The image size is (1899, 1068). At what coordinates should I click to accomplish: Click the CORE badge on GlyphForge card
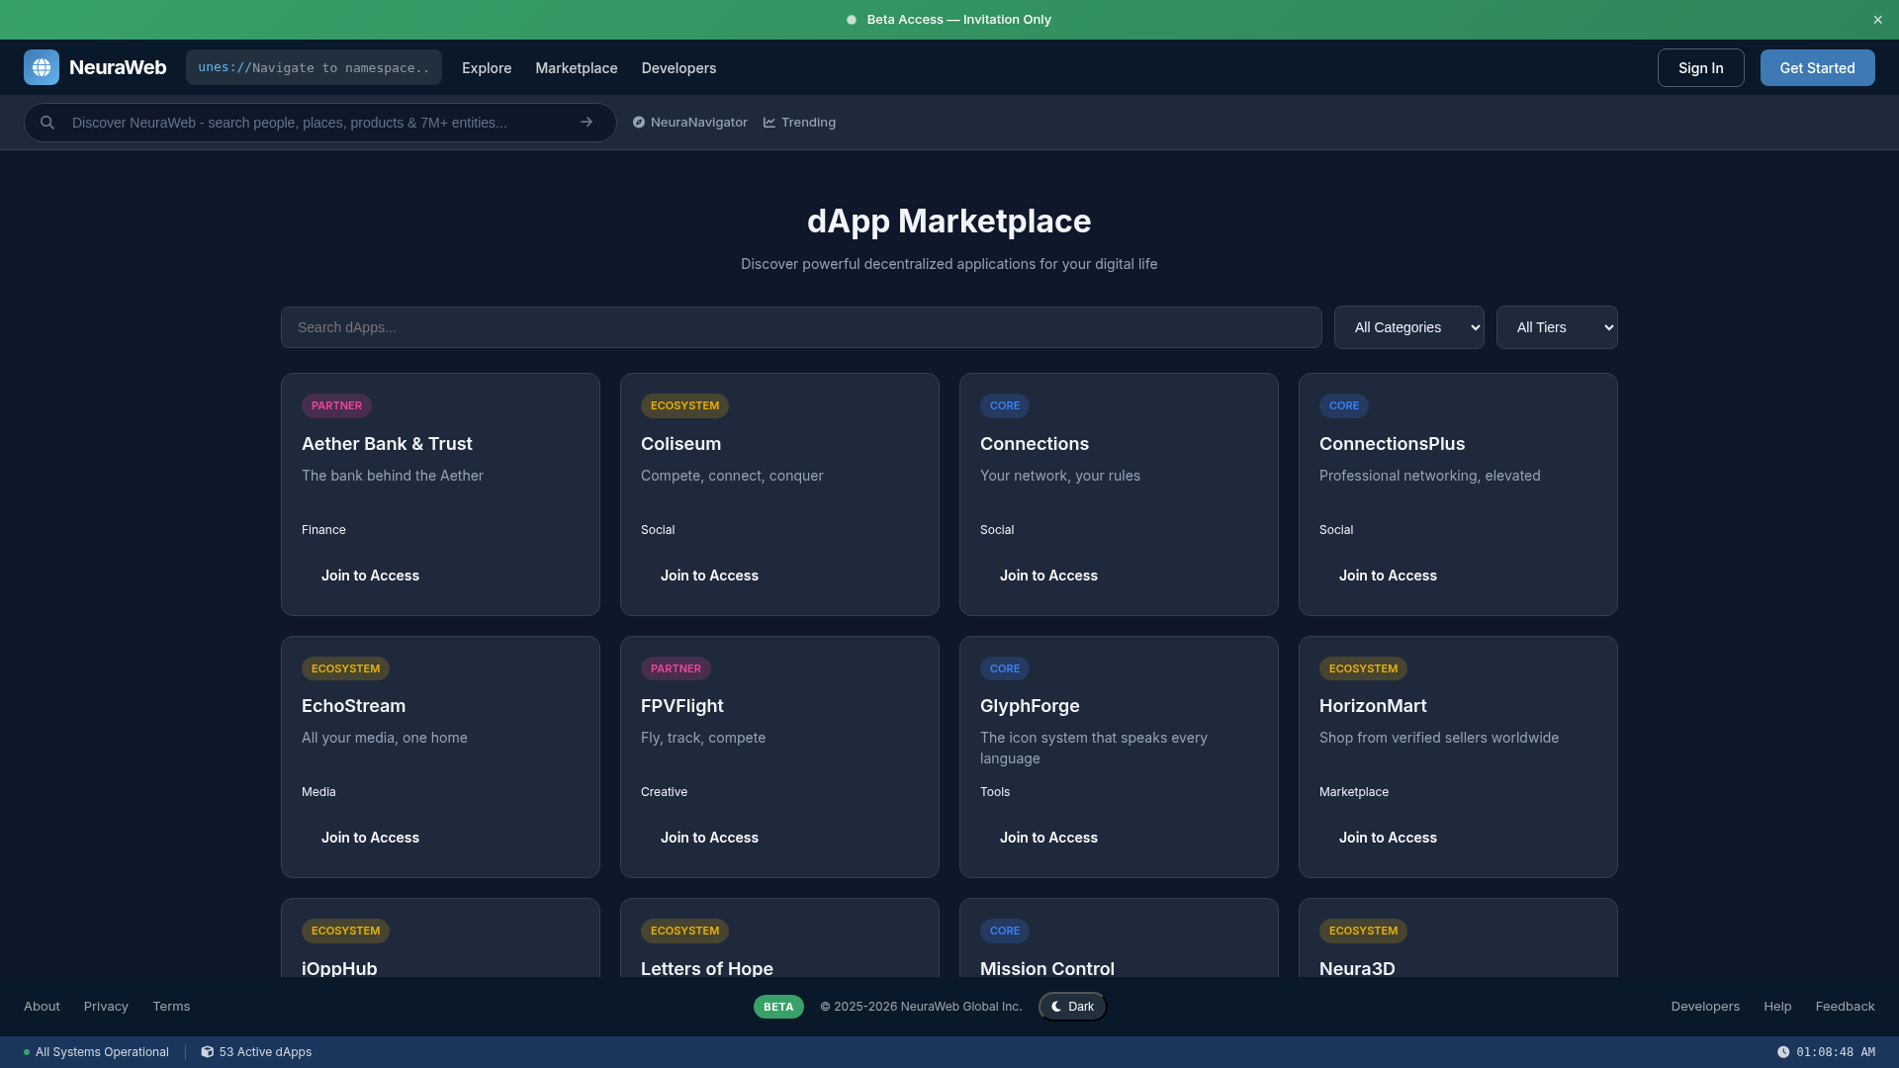(1005, 668)
